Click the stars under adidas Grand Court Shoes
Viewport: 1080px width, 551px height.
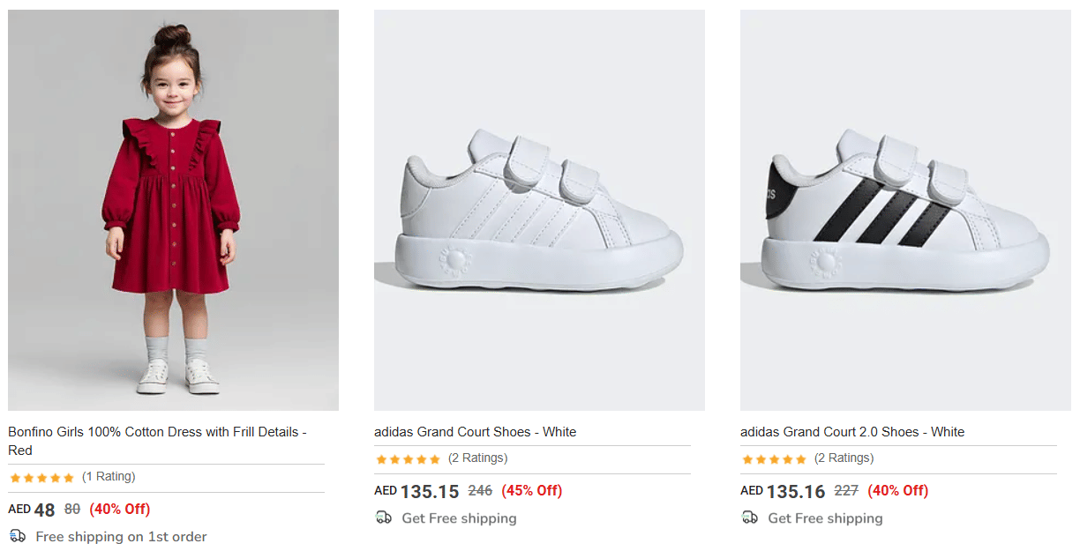(x=408, y=459)
